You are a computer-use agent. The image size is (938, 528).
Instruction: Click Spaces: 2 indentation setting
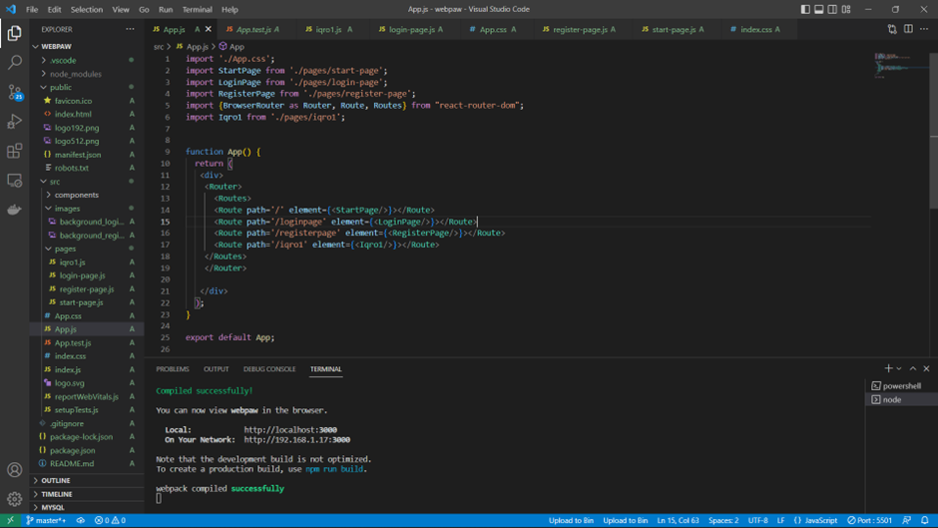(x=723, y=521)
